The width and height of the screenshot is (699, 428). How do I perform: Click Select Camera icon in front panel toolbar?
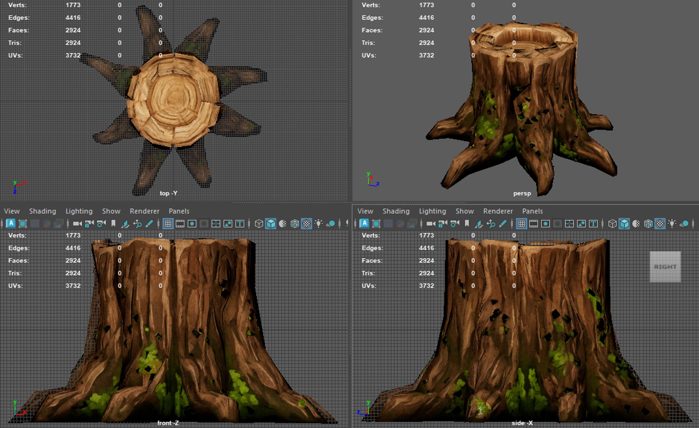pos(77,224)
